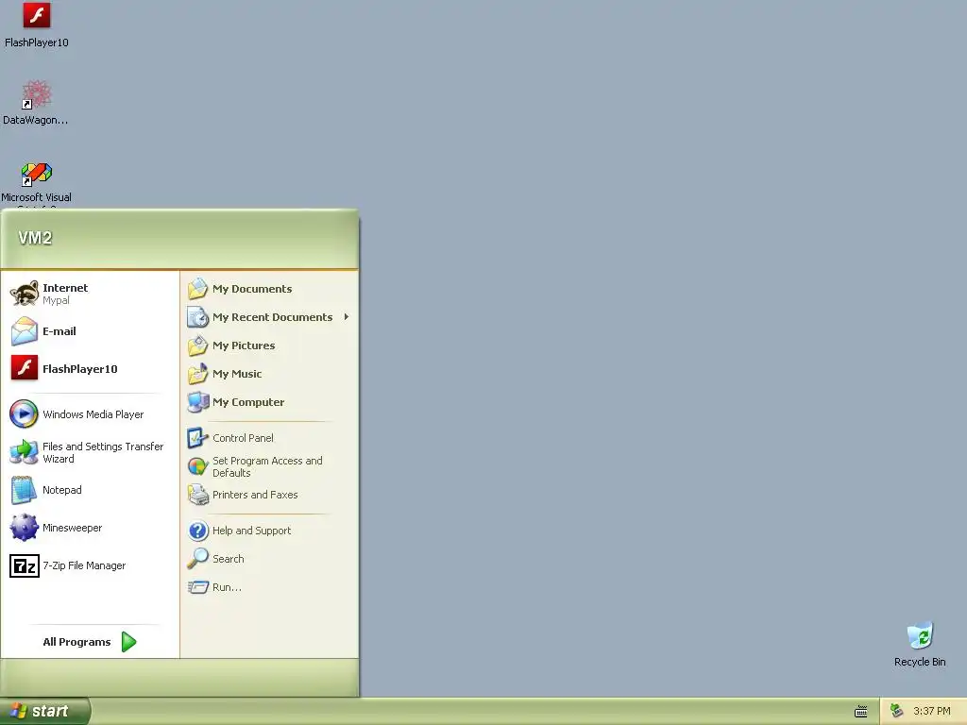The image size is (967, 725).
Task: Click the Notepad text label
Action: pyautogui.click(x=61, y=490)
